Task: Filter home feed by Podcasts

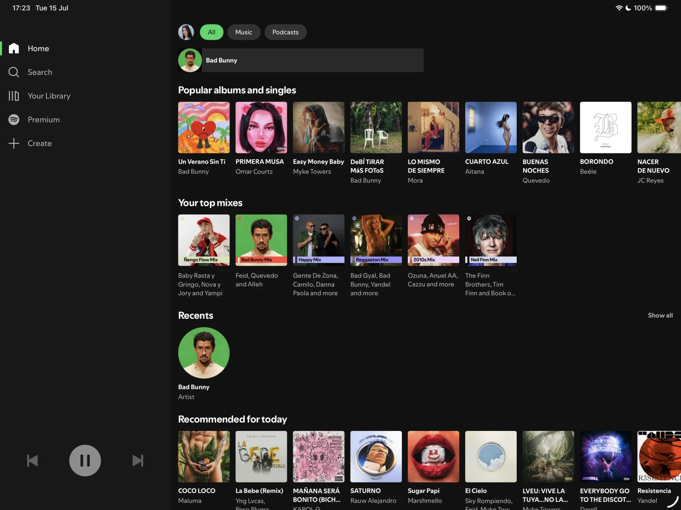Action: coord(285,32)
